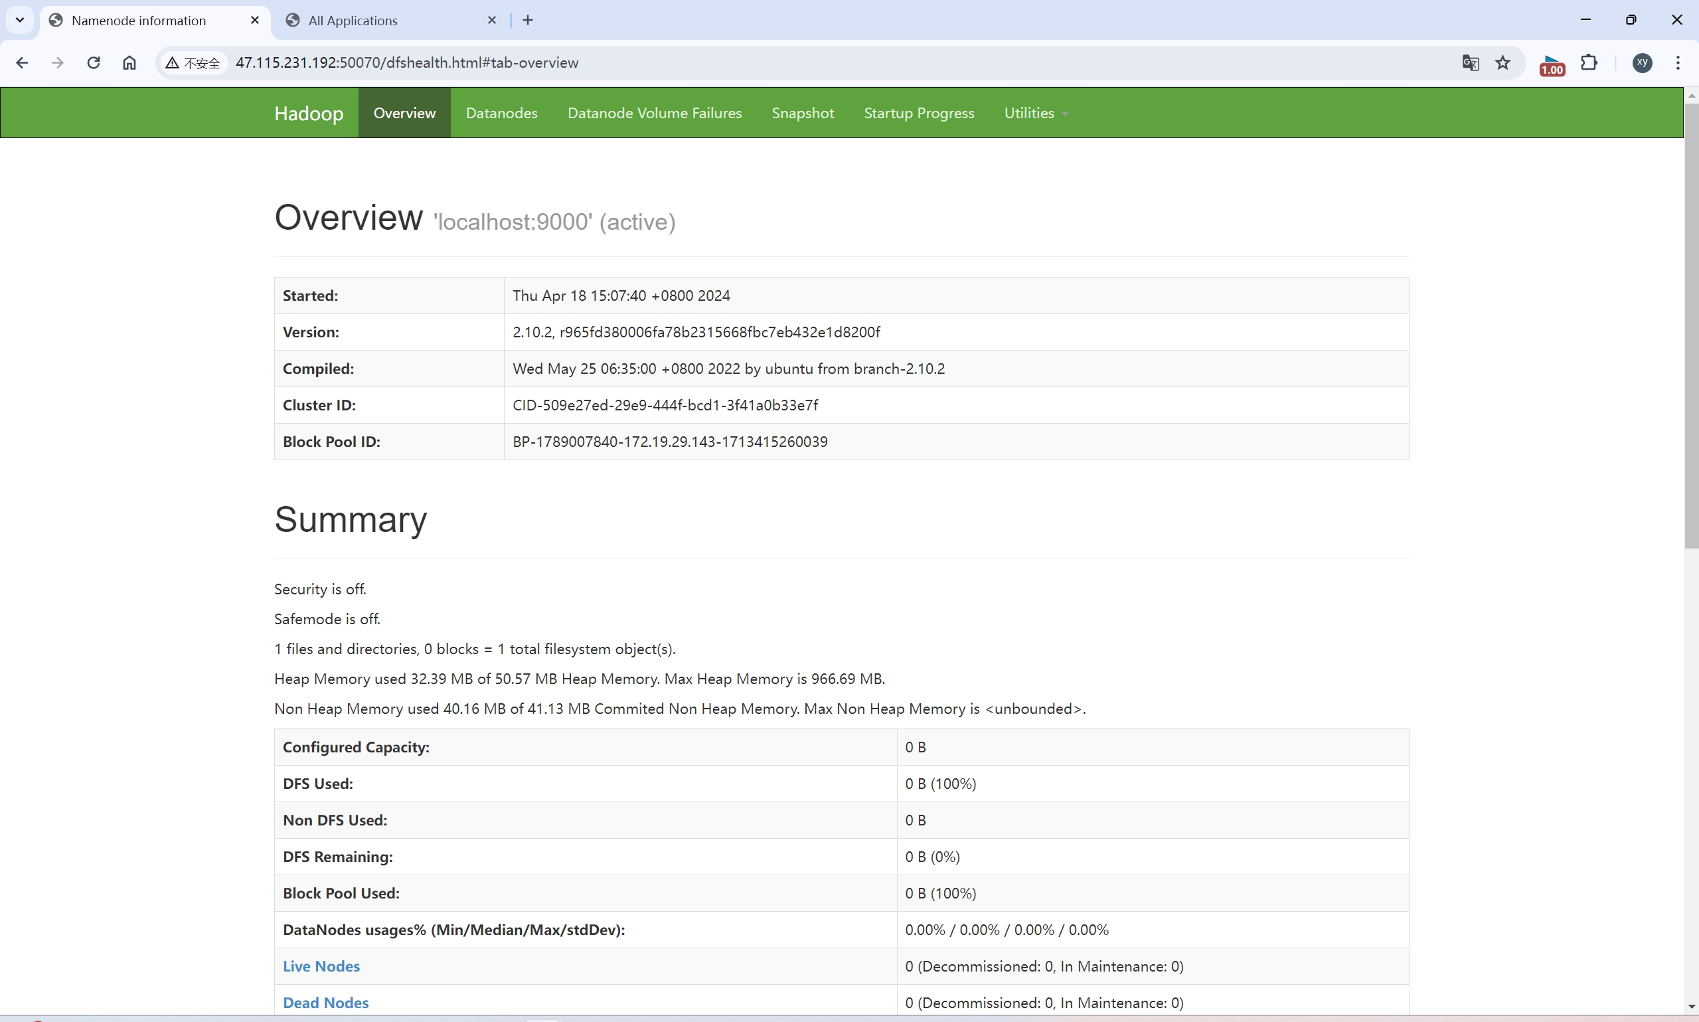Click the scrollbar up arrow
This screenshot has width=1699, height=1022.
point(1692,95)
